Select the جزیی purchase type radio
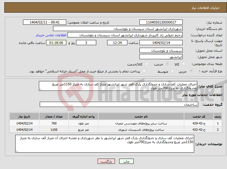This screenshot has width=227, height=169. (191, 71)
